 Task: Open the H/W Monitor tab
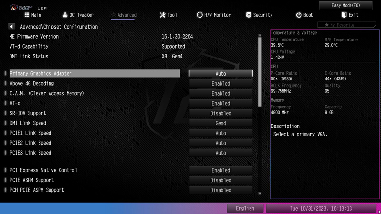point(213,15)
